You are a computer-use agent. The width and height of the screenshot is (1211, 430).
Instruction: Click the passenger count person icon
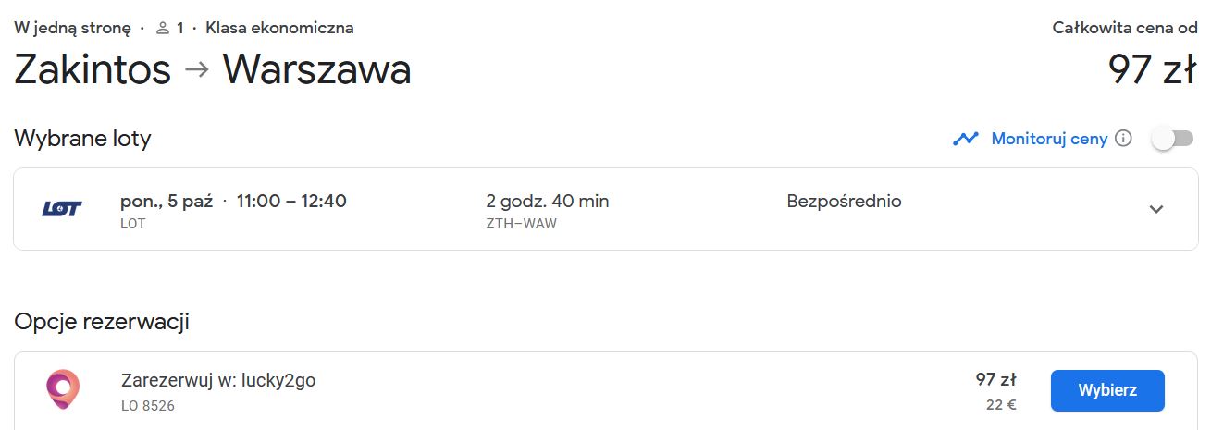(163, 28)
